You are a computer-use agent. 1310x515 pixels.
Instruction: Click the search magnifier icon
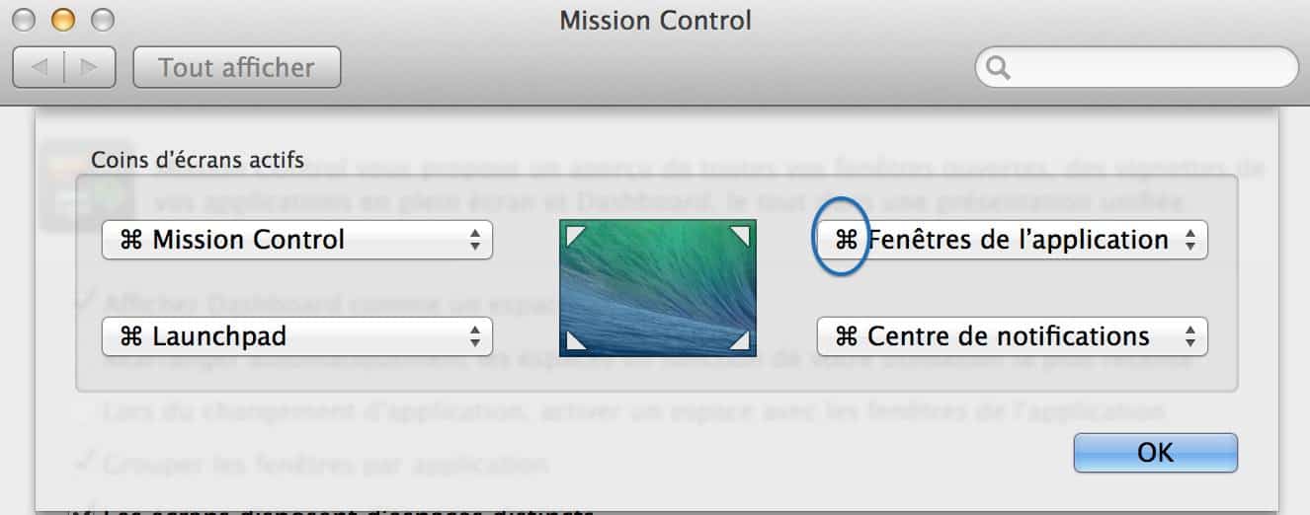click(x=999, y=68)
